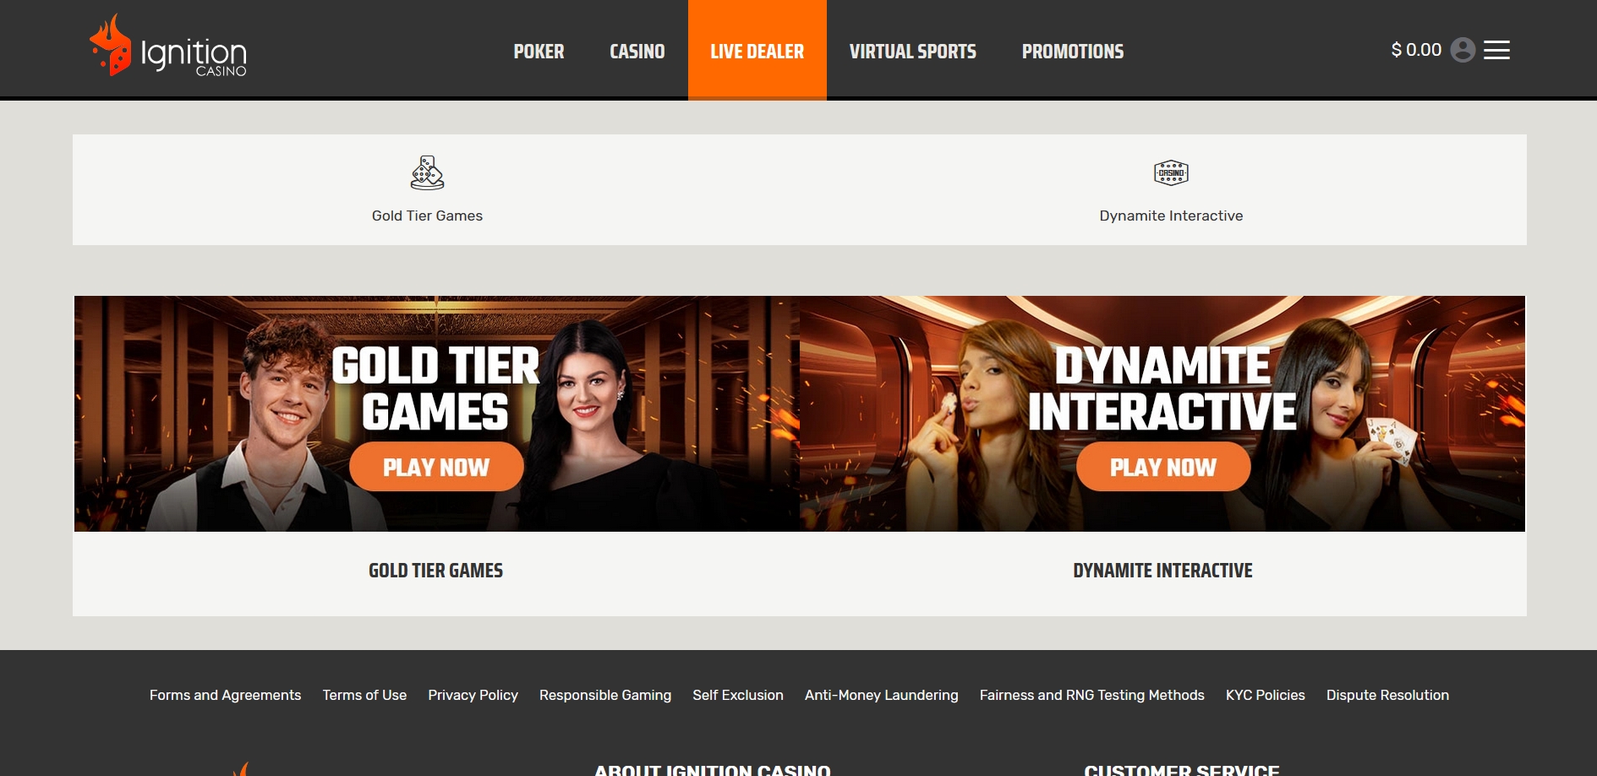Open the Gold Tier Games category panel
Image resolution: width=1597 pixels, height=776 pixels.
426,189
